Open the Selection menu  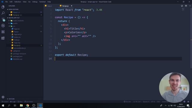(x=18, y=2)
